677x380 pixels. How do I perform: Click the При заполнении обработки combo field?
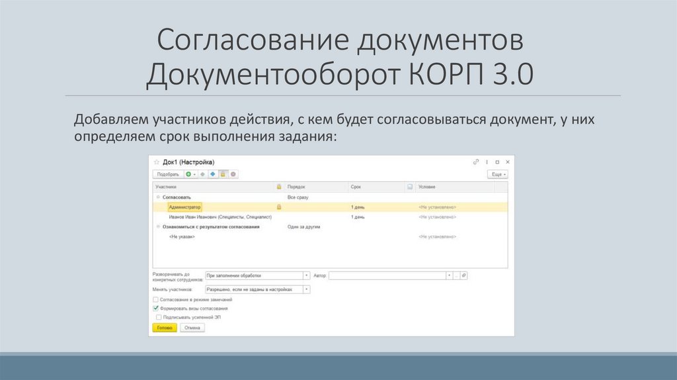tap(254, 275)
